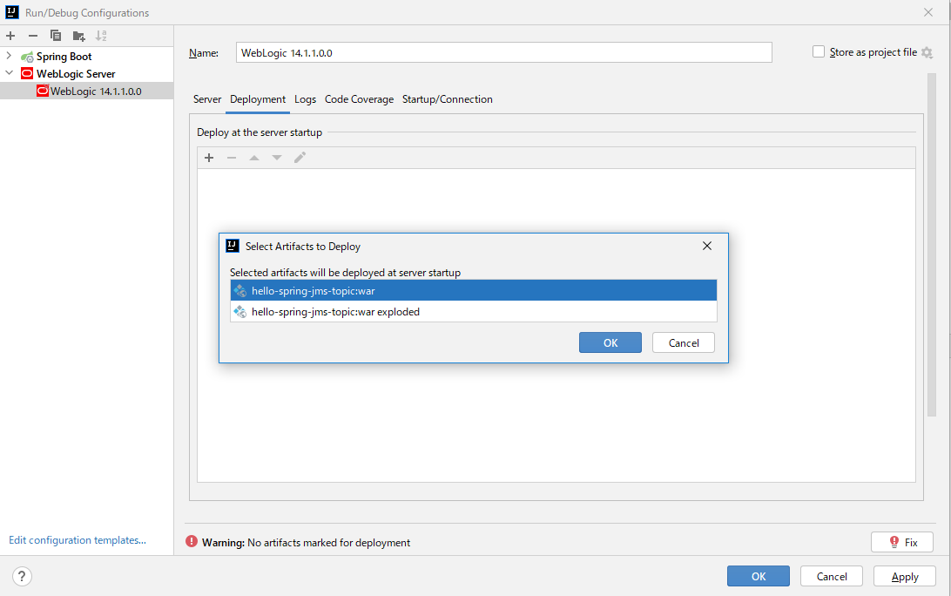Click the red WebLogic Server group icon

click(x=27, y=73)
